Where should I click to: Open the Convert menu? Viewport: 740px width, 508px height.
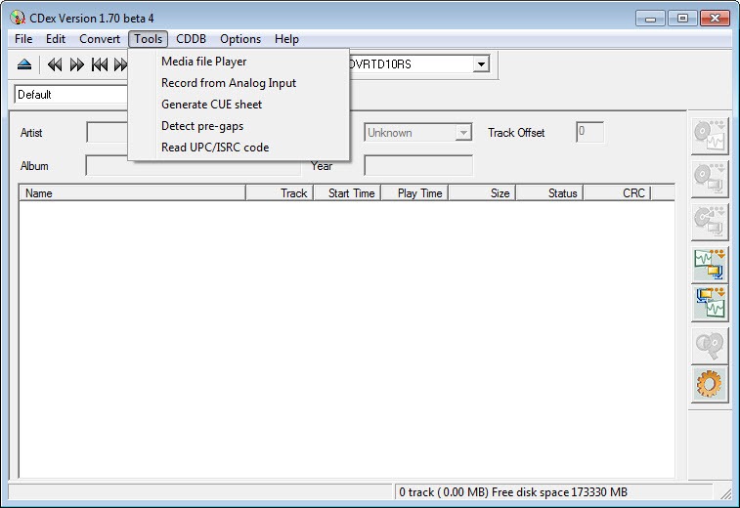[100, 39]
